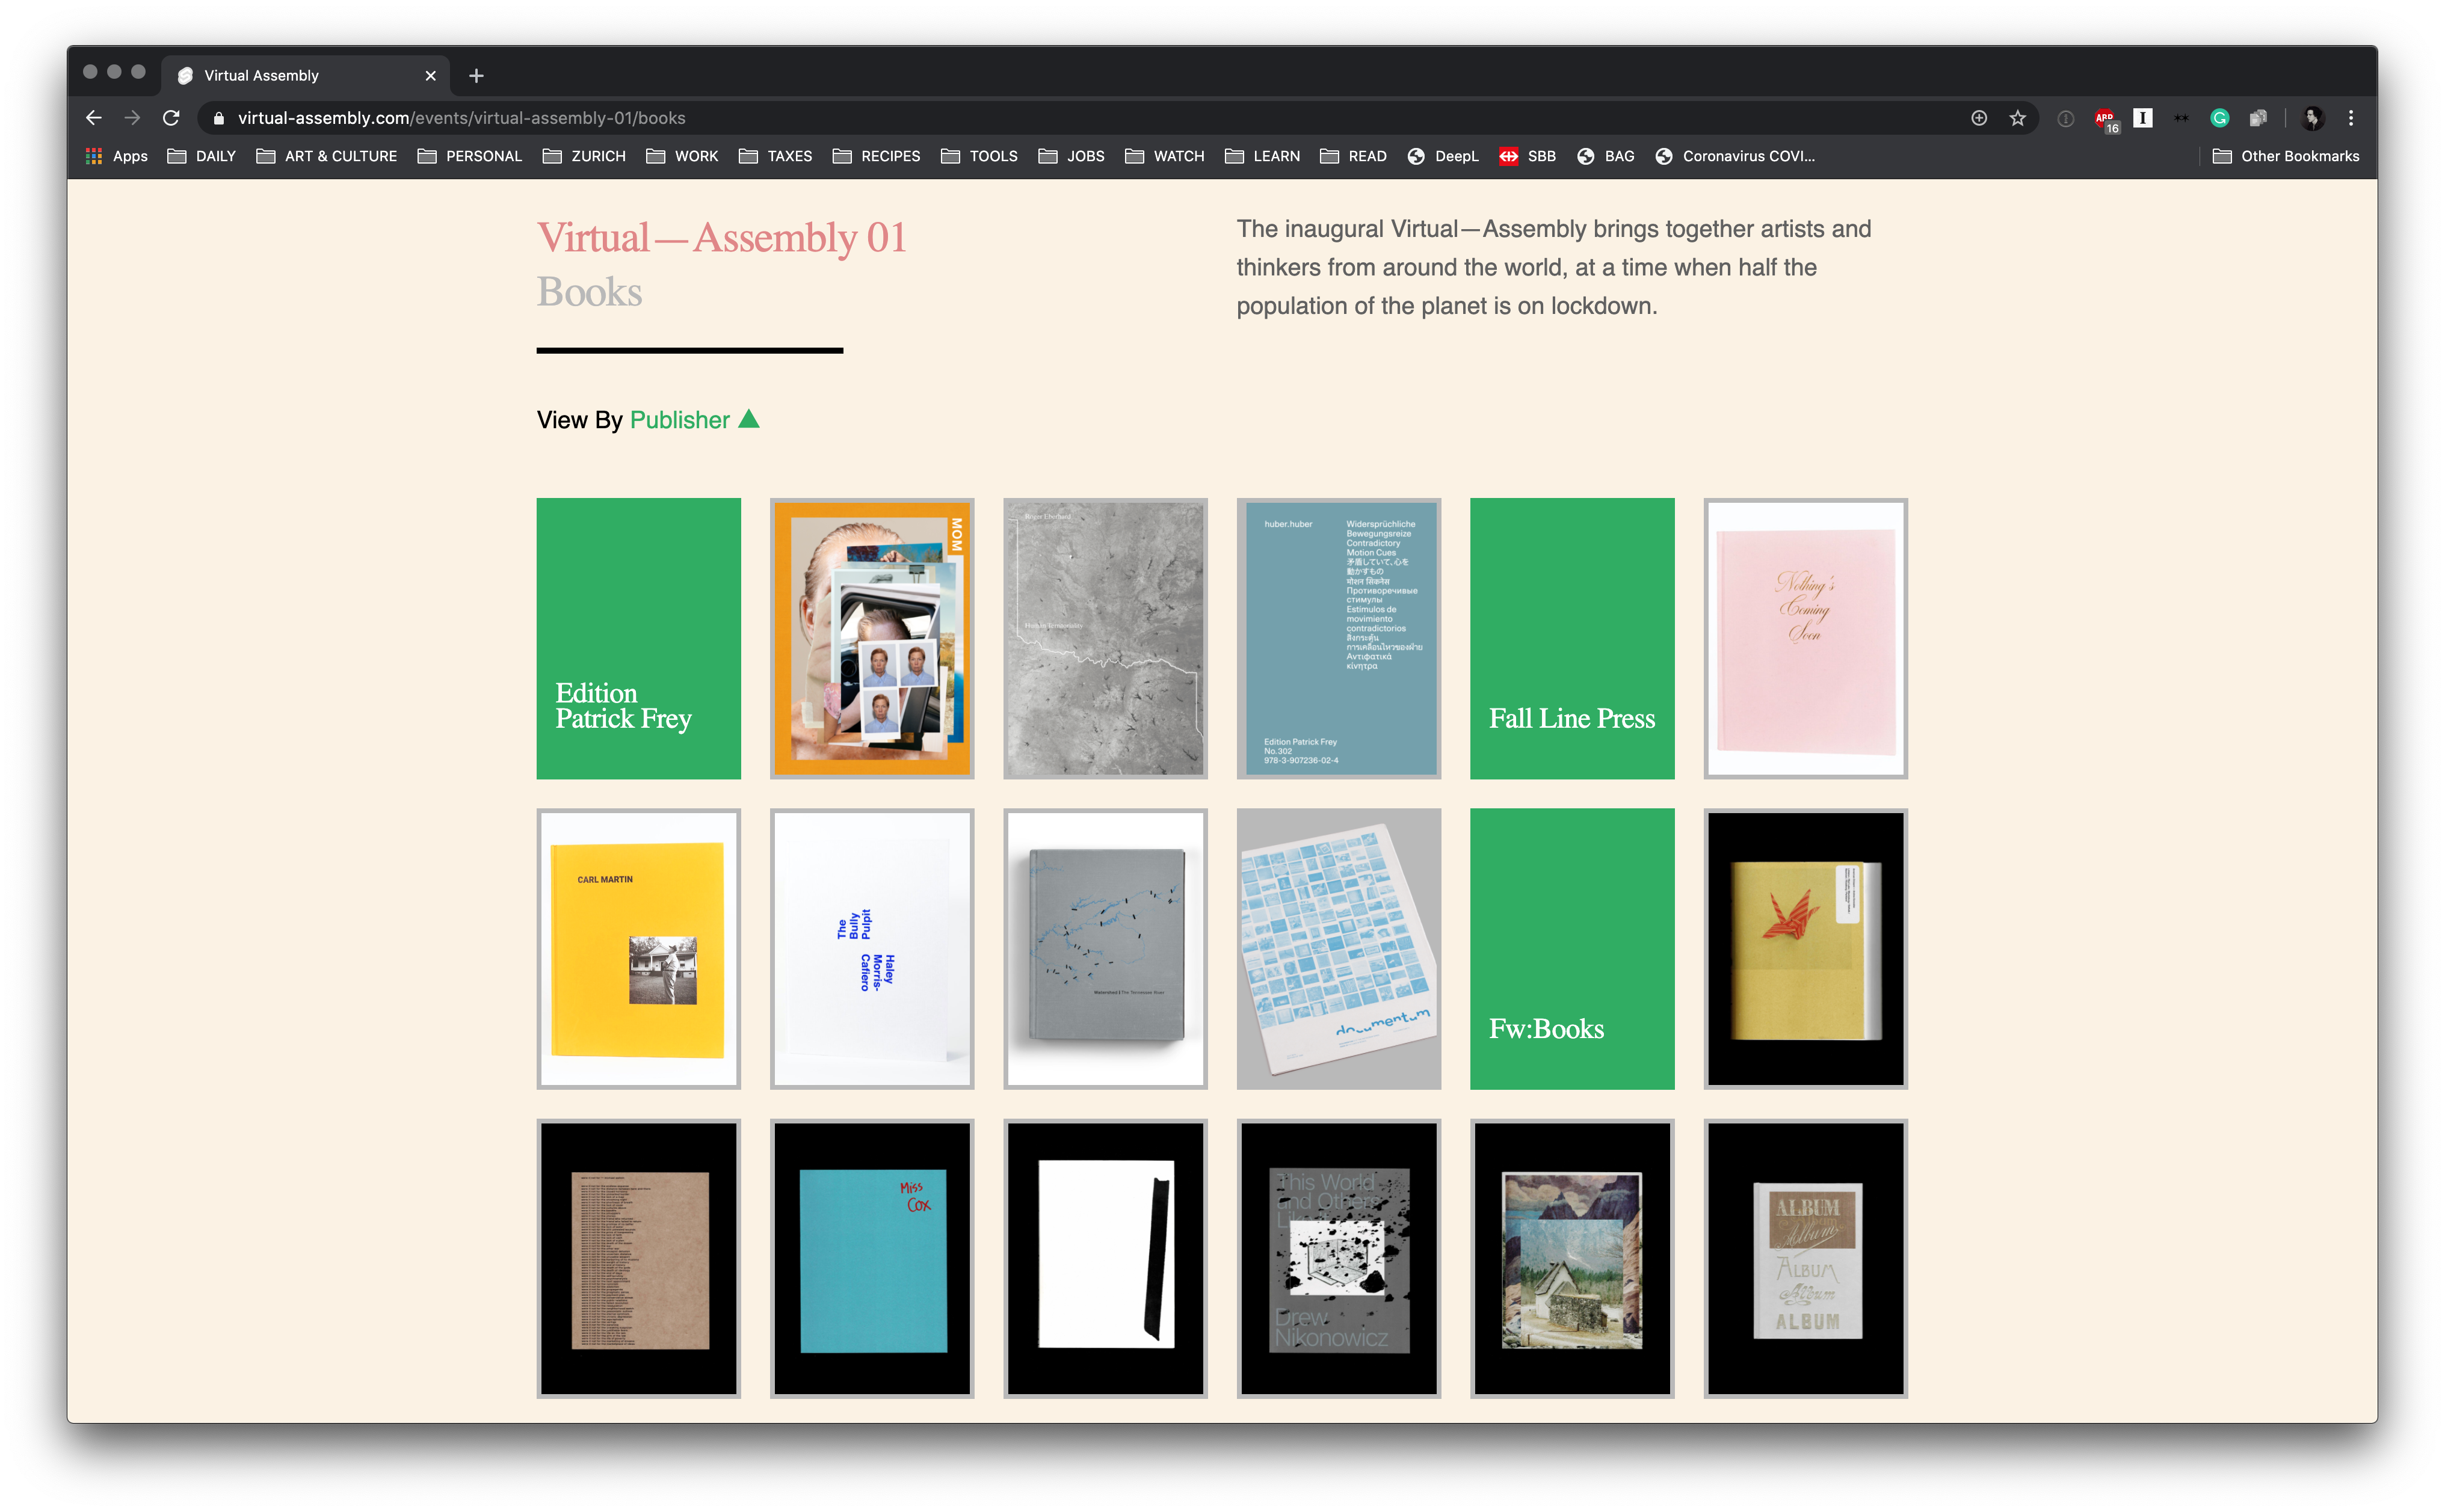Click the Apps grid bookmark icon

94,156
